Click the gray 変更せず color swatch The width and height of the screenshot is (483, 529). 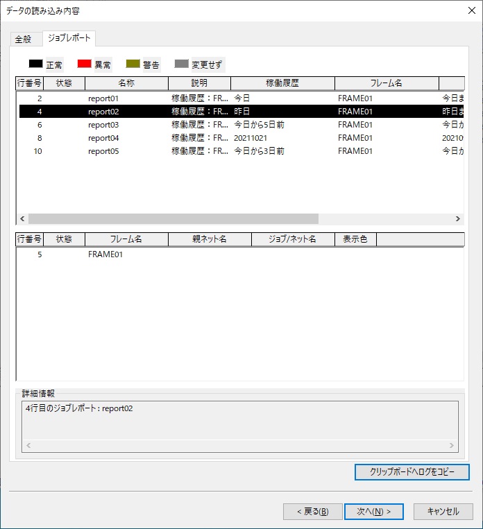coord(181,64)
